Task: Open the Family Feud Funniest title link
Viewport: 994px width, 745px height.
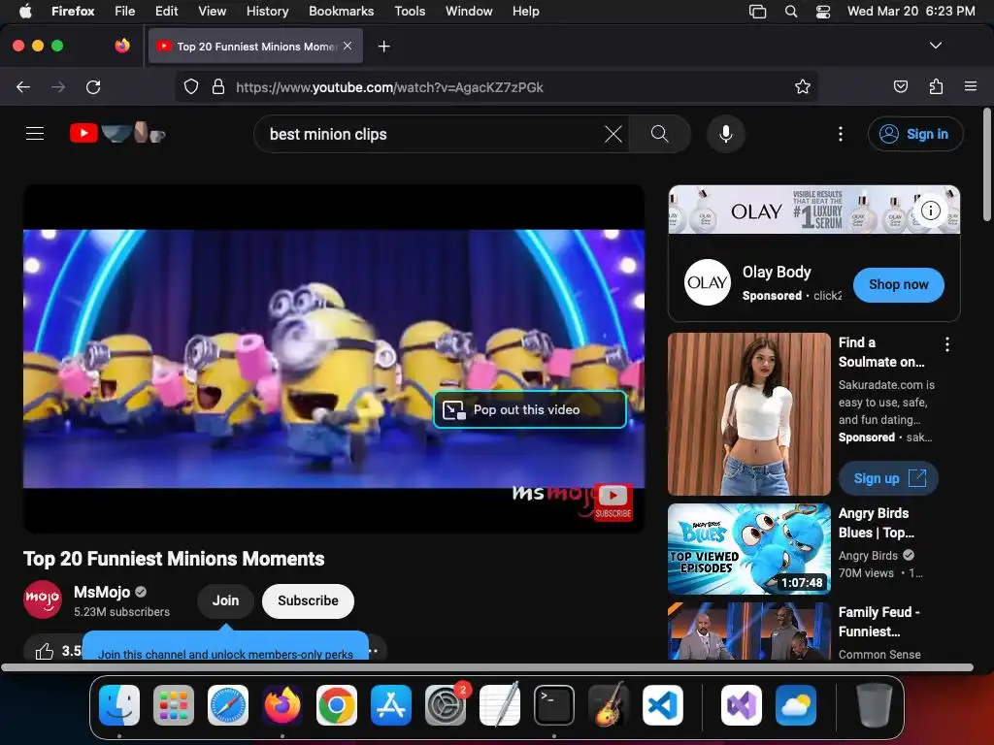Action: [x=878, y=622]
